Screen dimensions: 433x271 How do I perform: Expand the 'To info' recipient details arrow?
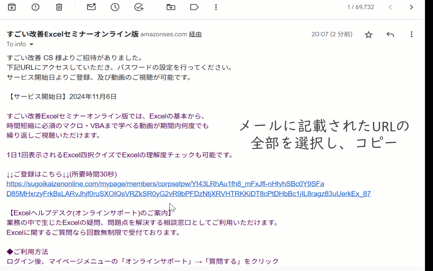(31, 45)
